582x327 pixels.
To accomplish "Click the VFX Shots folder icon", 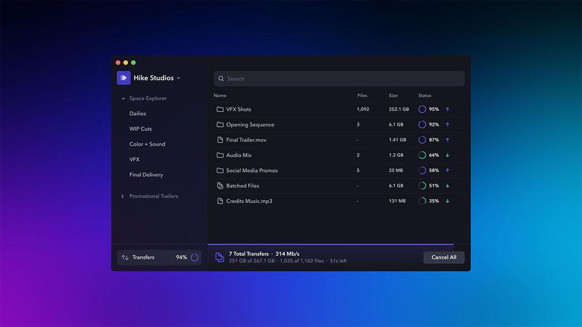I will point(220,109).
